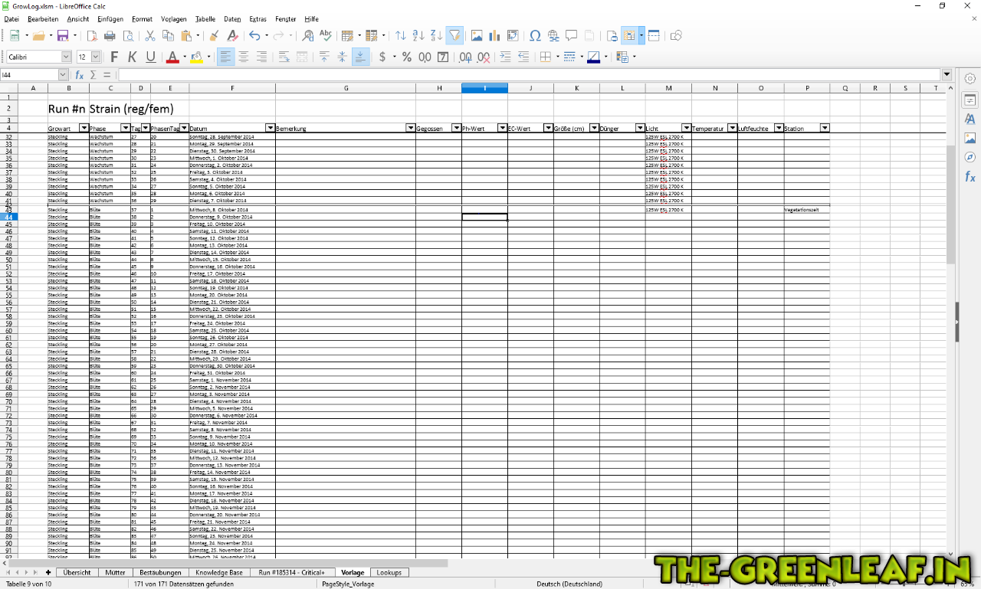Click in the formula input line
Screen dimensions: 981x589
pos(529,75)
